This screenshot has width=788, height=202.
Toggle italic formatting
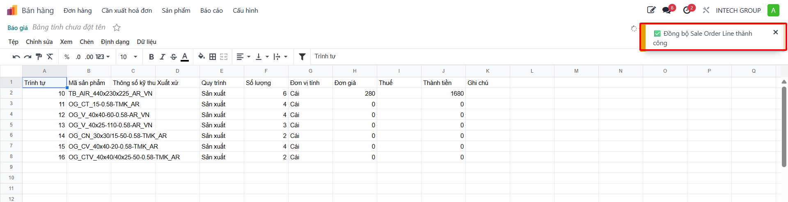[x=163, y=57]
